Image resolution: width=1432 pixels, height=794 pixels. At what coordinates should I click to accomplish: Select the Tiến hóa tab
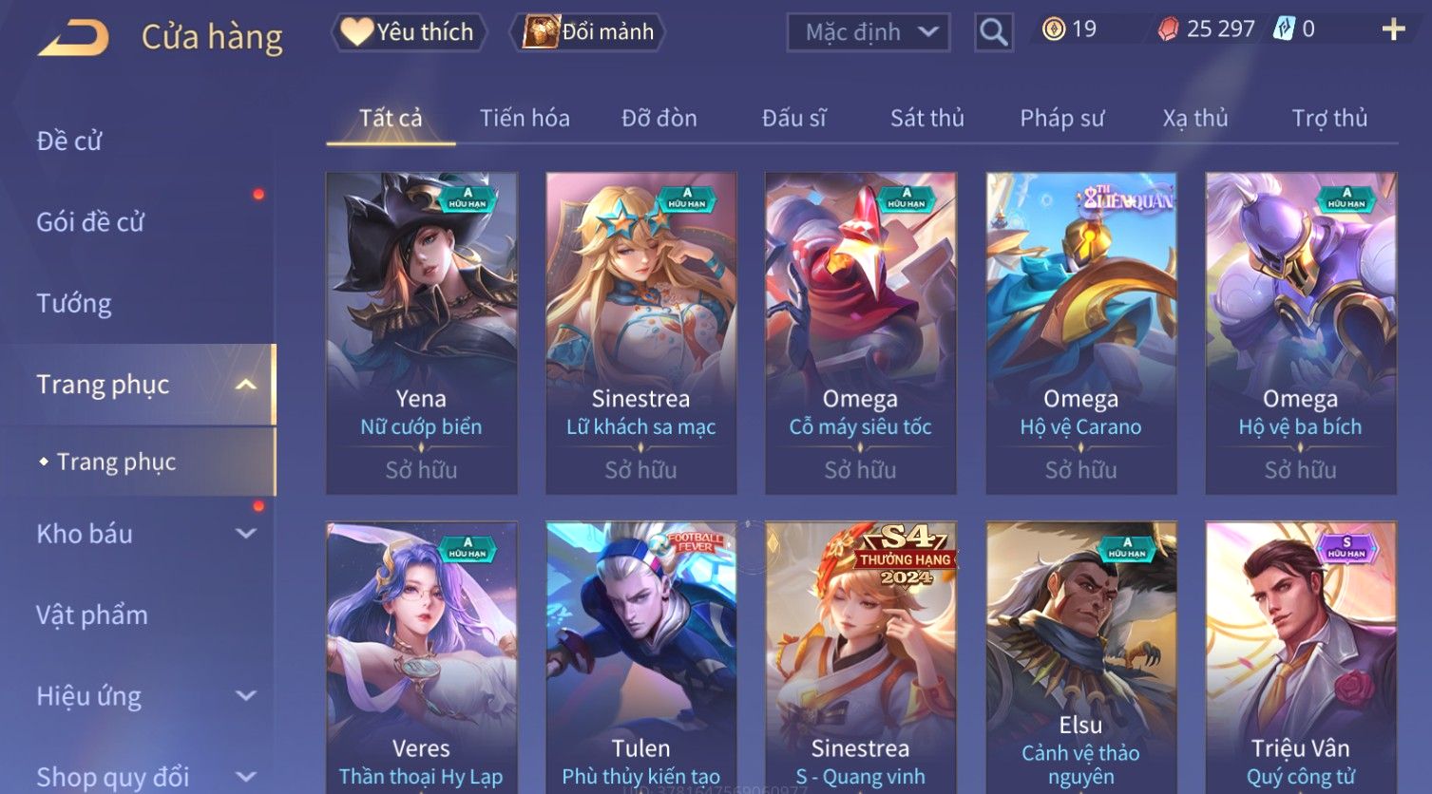[525, 118]
